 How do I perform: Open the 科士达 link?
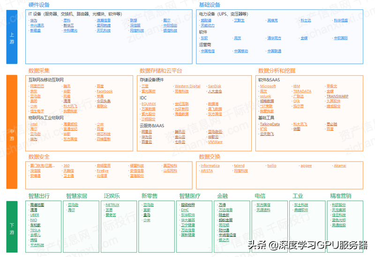point(306,20)
